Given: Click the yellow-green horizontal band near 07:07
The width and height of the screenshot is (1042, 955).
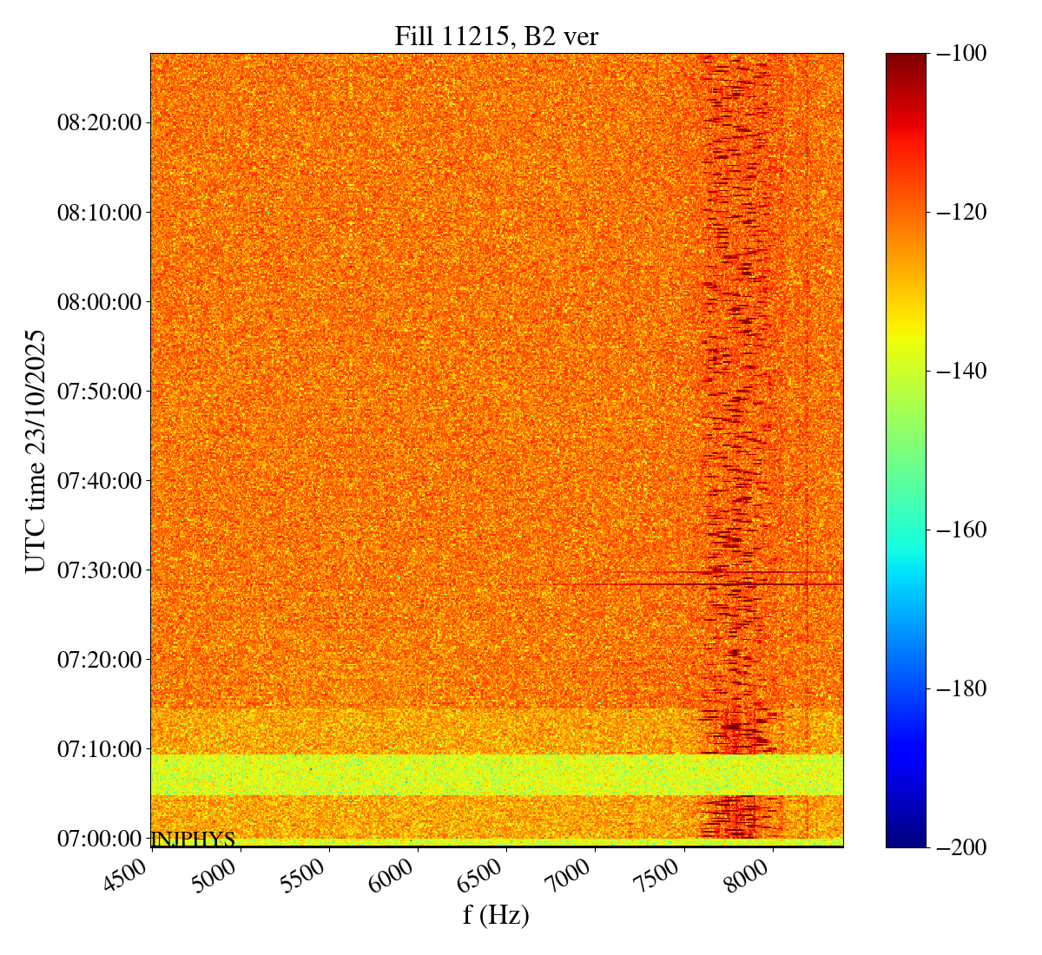Looking at the screenshot, I should (434, 774).
